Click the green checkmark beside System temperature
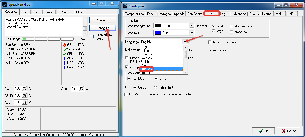305x137 pixels. pyautogui.click(x=65, y=49)
